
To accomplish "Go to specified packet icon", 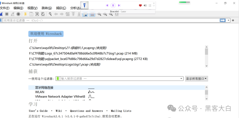I will 67,14.
